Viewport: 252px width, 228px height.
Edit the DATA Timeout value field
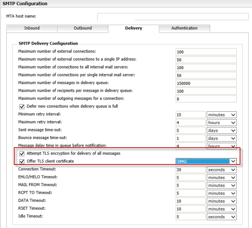[x=190, y=201]
